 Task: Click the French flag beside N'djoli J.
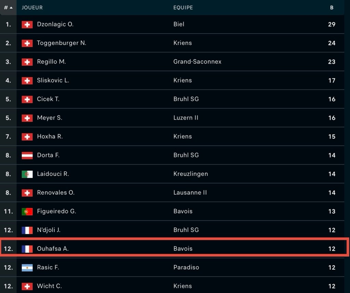click(27, 230)
